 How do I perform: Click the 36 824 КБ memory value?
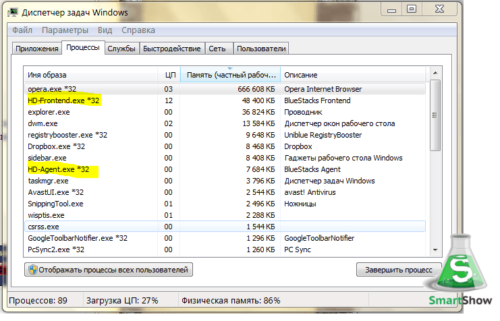pos(258,112)
